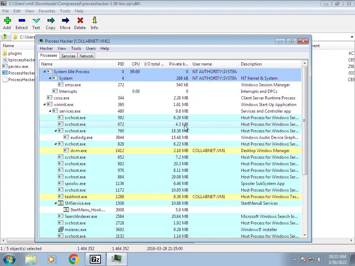Screen dimensions: 355x266
Task: Click the process list vertical scrollbar thumb
Action: click(305, 120)
